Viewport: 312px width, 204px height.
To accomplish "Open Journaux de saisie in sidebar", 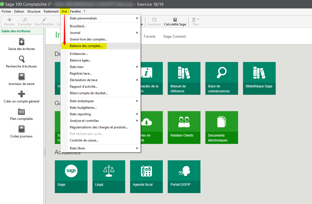I will [x=22, y=76].
